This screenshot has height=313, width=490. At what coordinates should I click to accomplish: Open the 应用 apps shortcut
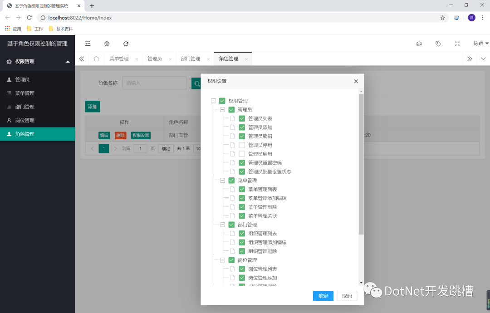[13, 29]
